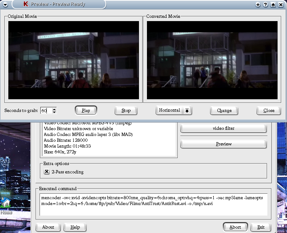The image size is (287, 233).
Task: Toggle the 2-Pass encoding checkbox
Action: 47,172
